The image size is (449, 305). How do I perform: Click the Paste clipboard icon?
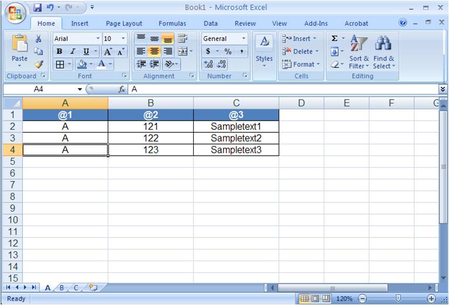(19, 43)
